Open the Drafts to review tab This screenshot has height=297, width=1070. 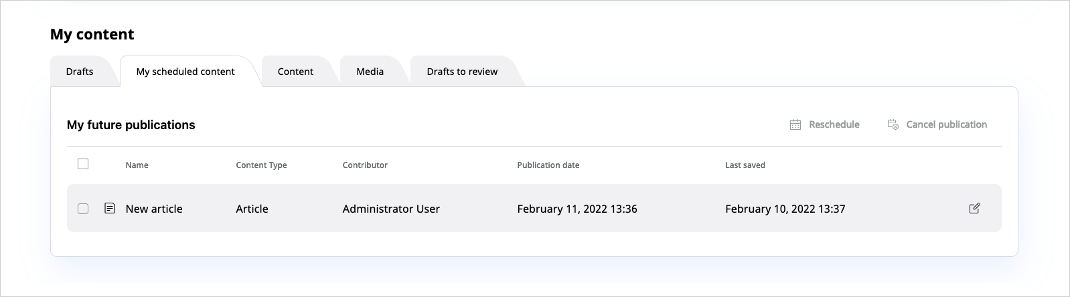point(462,72)
